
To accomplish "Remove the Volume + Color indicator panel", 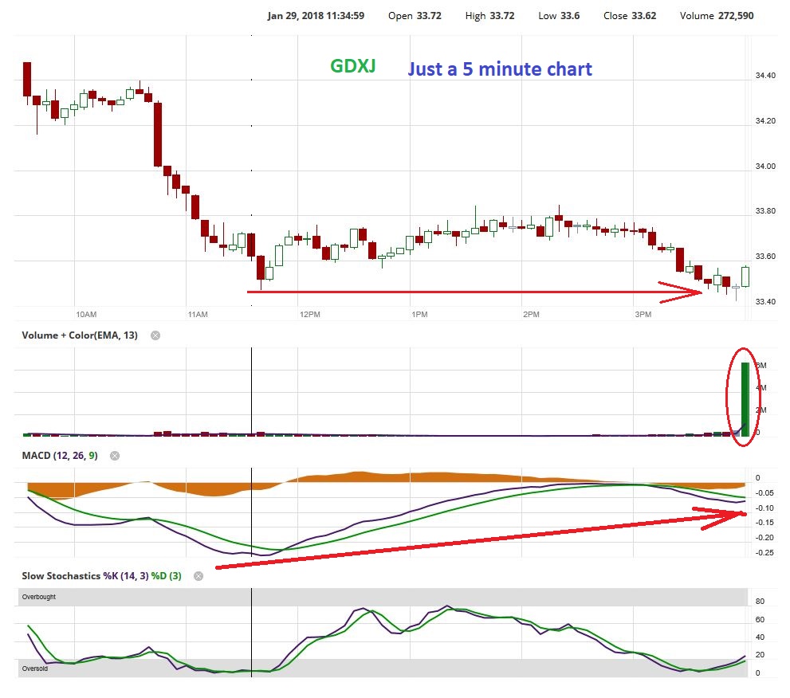I will coord(155,335).
